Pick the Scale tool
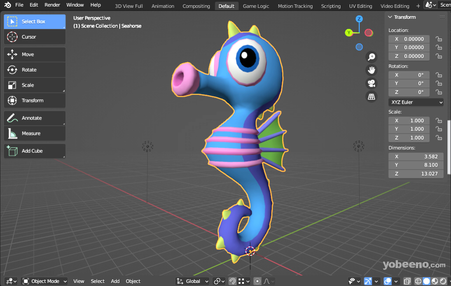 click(x=35, y=85)
